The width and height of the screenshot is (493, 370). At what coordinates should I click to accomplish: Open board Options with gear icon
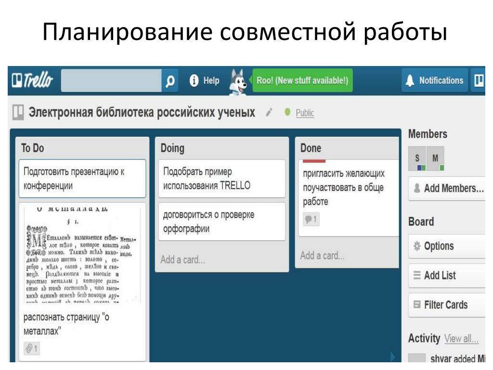pos(447,246)
